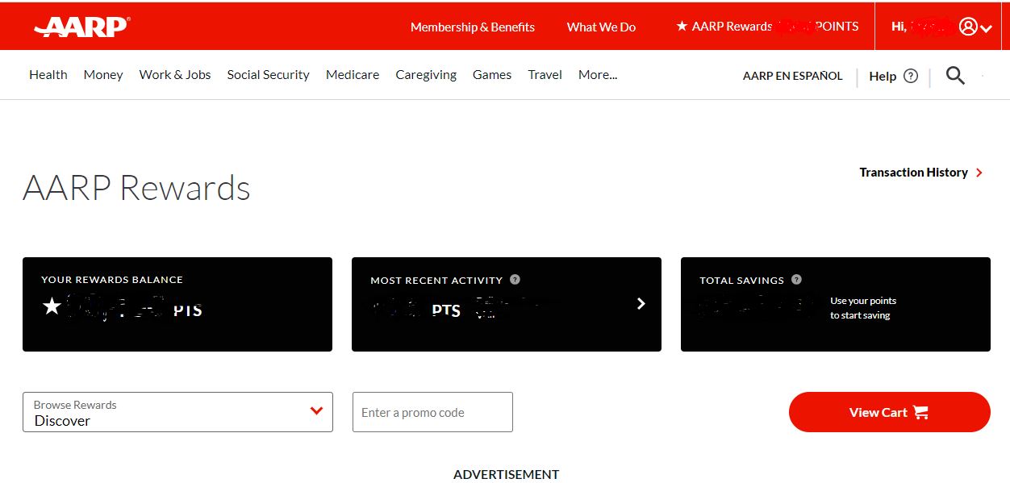Visit AARP EN ESPAÑOL

(792, 75)
